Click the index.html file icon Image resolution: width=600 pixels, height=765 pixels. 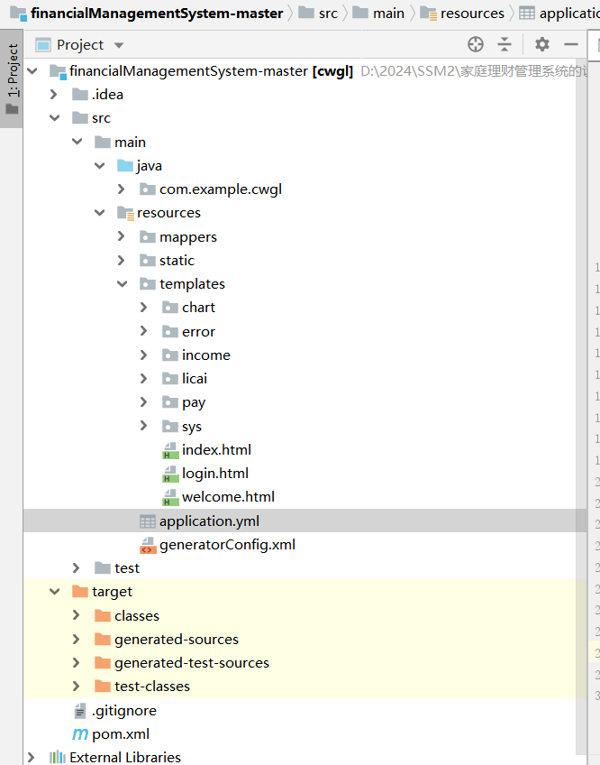[x=169, y=450]
